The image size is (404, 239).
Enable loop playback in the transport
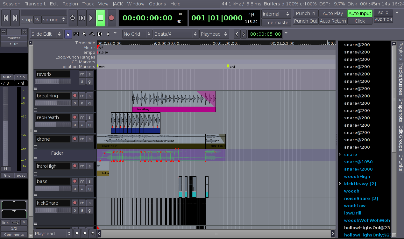[73, 18]
